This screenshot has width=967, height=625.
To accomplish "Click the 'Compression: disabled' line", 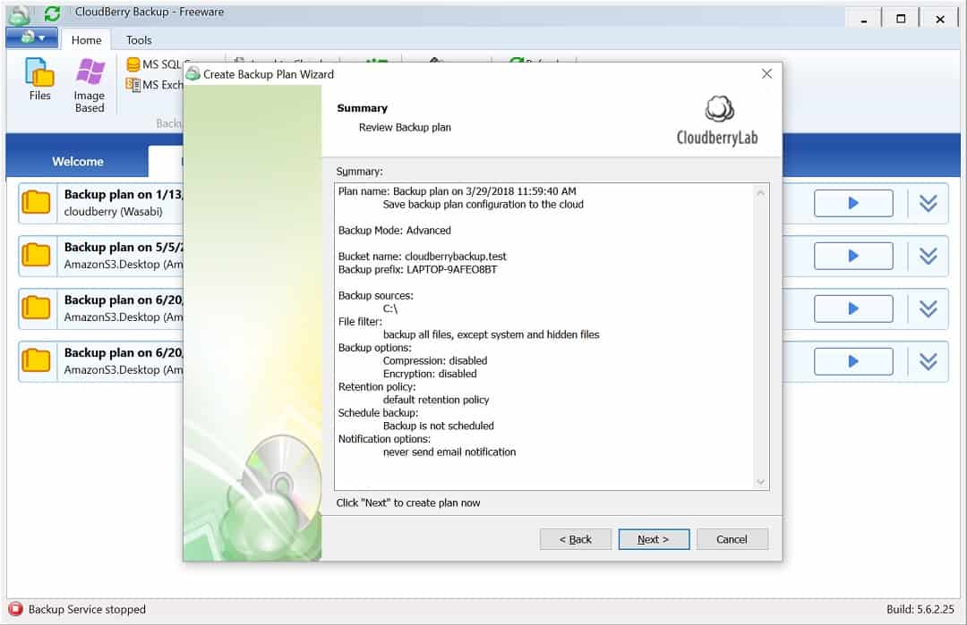I will click(435, 361).
